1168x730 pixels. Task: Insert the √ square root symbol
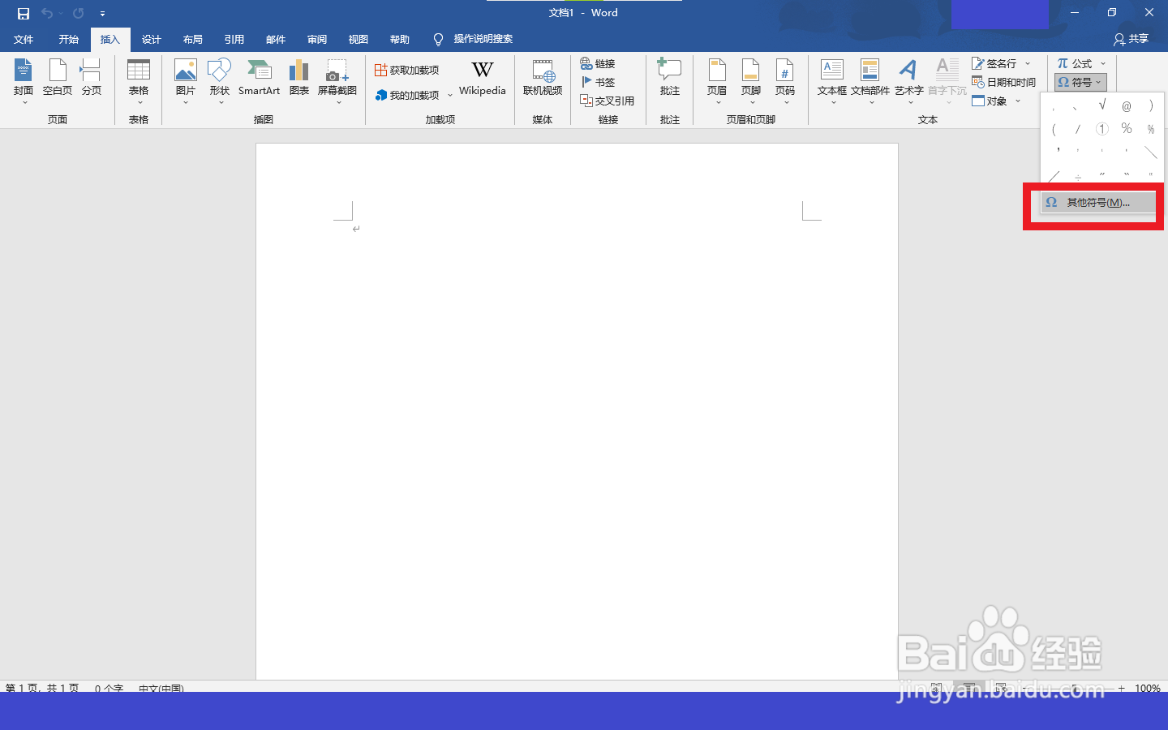(1102, 105)
